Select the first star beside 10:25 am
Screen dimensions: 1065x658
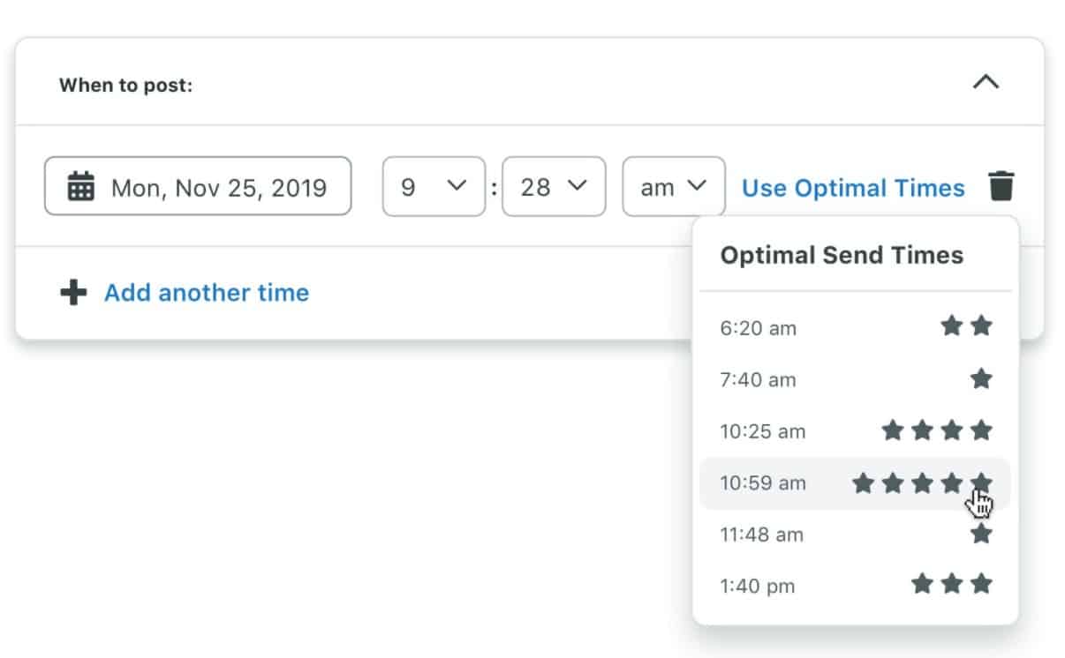(893, 430)
